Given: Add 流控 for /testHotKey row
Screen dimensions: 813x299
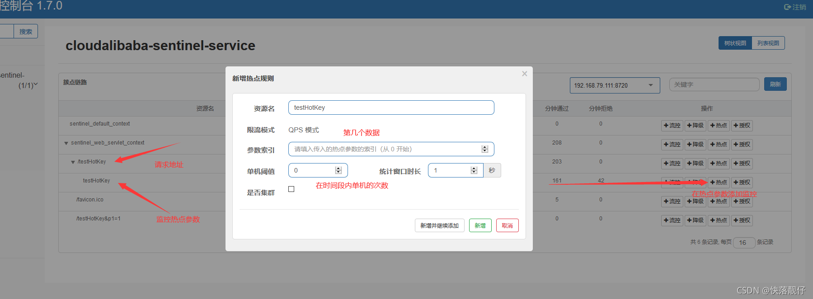Looking at the screenshot, I should [672, 164].
